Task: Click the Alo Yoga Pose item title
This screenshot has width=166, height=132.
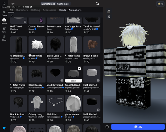Action: click(73, 26)
